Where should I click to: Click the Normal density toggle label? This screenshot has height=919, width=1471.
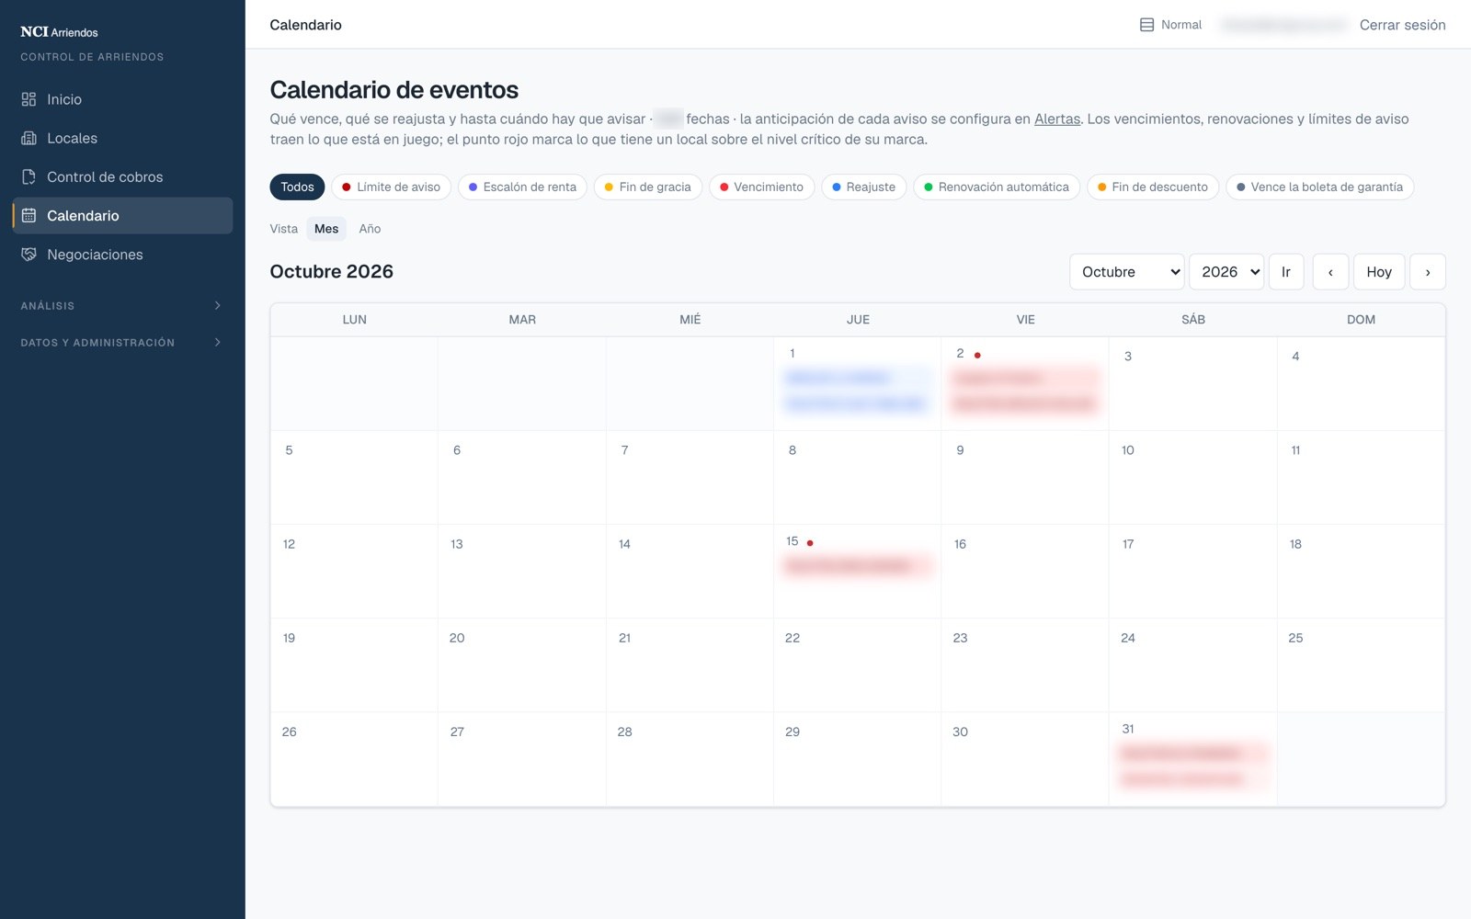1181,25
